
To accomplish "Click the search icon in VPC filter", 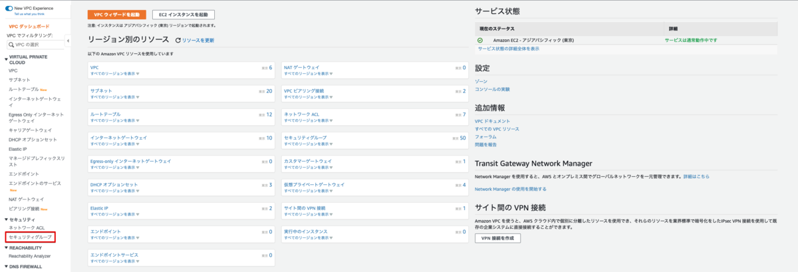I will coord(11,44).
